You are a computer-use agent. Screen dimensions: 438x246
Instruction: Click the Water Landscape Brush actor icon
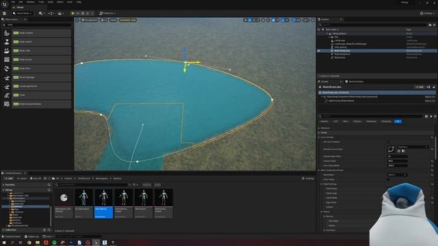tap(7, 86)
